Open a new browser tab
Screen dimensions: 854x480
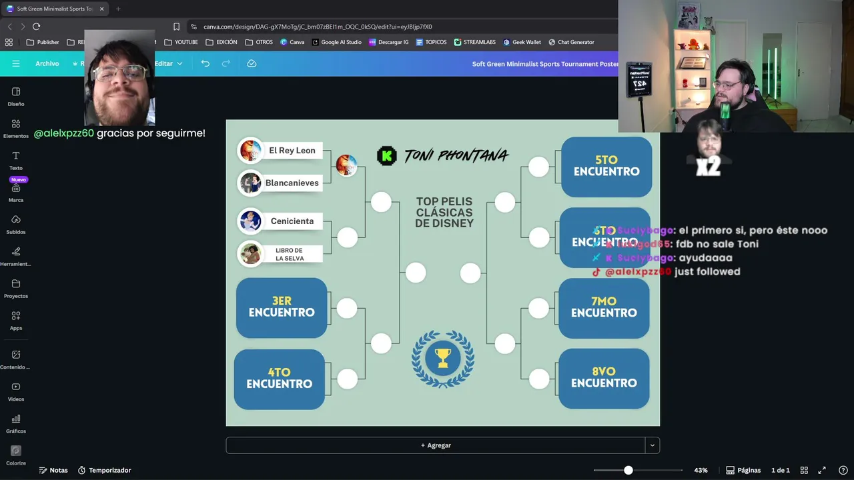pyautogui.click(x=118, y=9)
